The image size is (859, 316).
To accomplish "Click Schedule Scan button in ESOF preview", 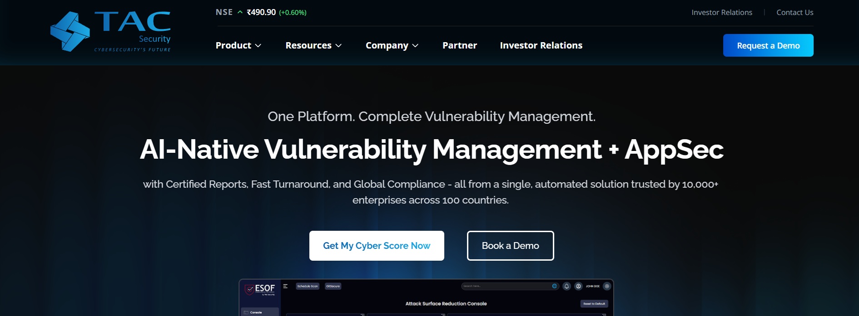I will (308, 286).
